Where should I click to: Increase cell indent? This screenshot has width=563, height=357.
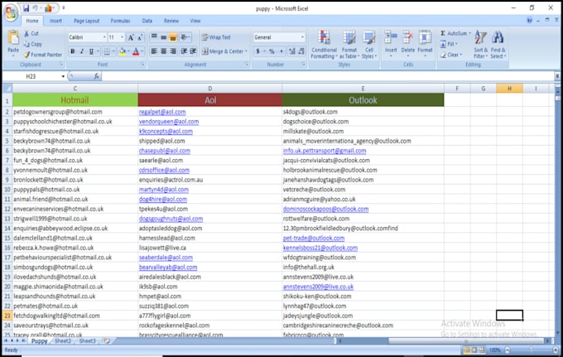(x=193, y=51)
